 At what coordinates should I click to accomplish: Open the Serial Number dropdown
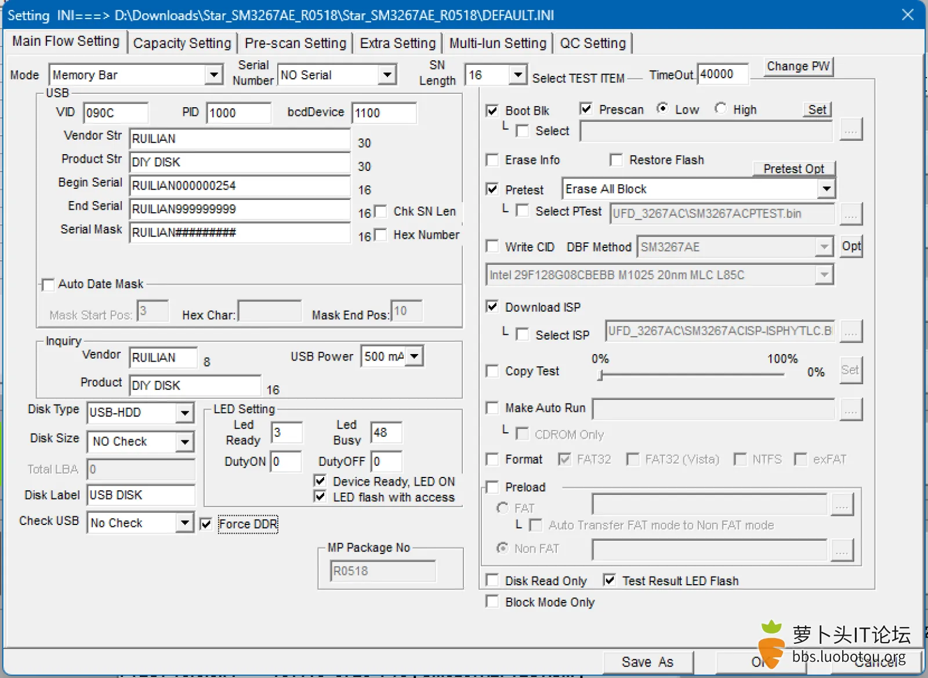pyautogui.click(x=387, y=75)
